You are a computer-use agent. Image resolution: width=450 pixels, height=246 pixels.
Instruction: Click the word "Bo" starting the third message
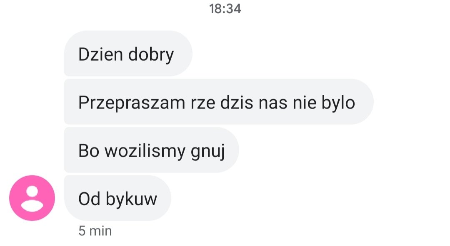click(89, 151)
